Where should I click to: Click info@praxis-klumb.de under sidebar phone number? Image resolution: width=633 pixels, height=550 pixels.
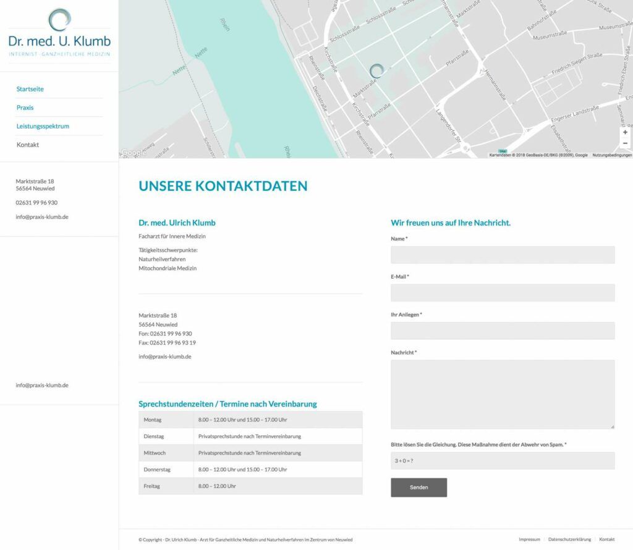click(x=42, y=217)
